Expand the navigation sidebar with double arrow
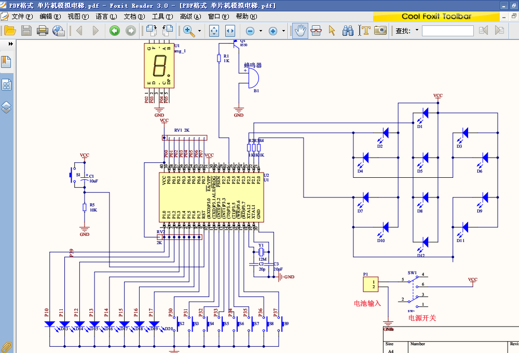Image resolution: width=519 pixels, height=353 pixels. (x=10, y=44)
